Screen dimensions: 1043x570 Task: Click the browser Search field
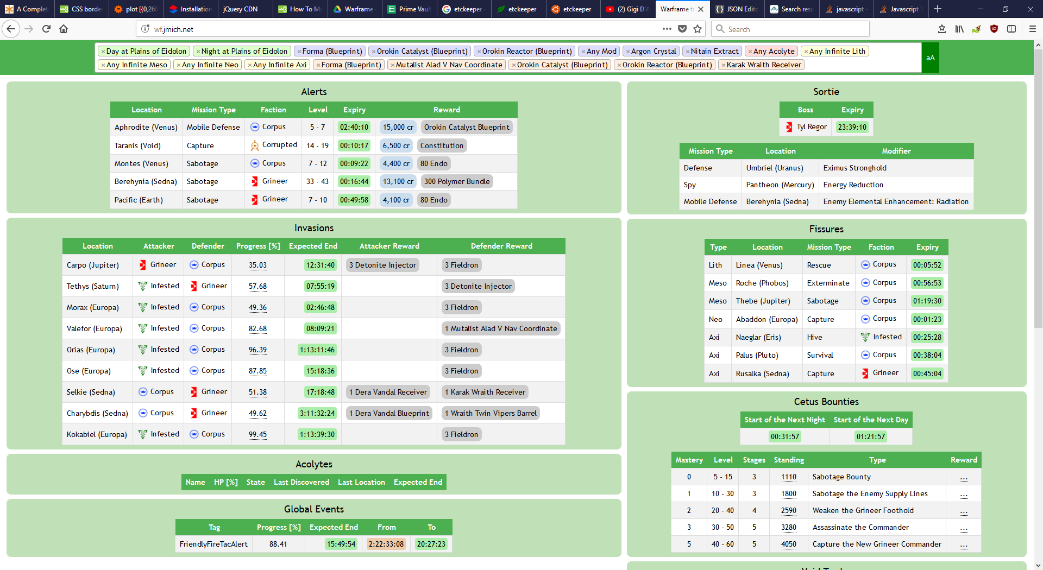click(790, 29)
